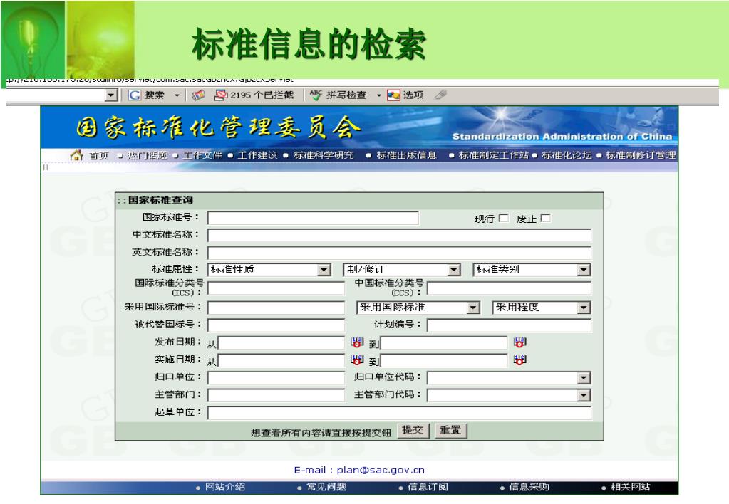Click the 中文标准名称 input field
Viewport: 729px width, 504px height.
click(x=399, y=236)
